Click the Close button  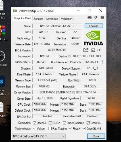(96, 136)
